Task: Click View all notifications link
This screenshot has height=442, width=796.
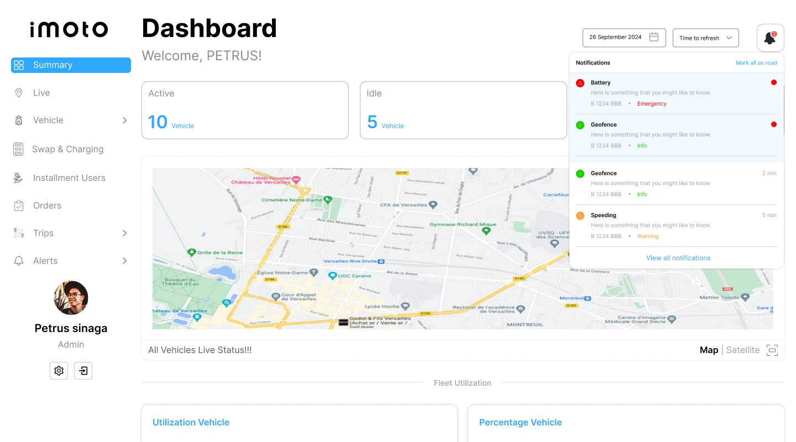Action: pyautogui.click(x=678, y=258)
